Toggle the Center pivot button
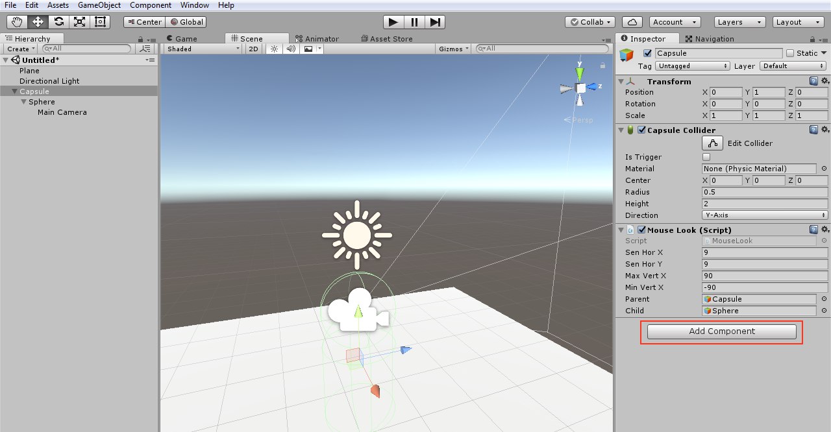Screen dimensions: 831x432 (x=144, y=21)
